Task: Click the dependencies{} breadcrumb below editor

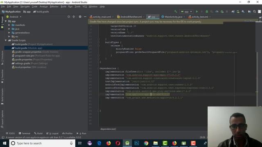Action: pyautogui.click(x=108, y=129)
